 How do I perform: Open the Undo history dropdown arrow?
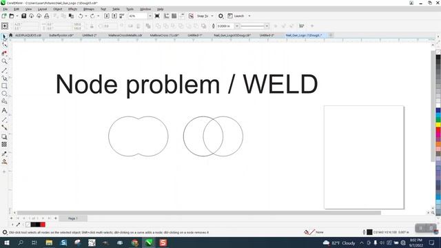tap(85, 16)
